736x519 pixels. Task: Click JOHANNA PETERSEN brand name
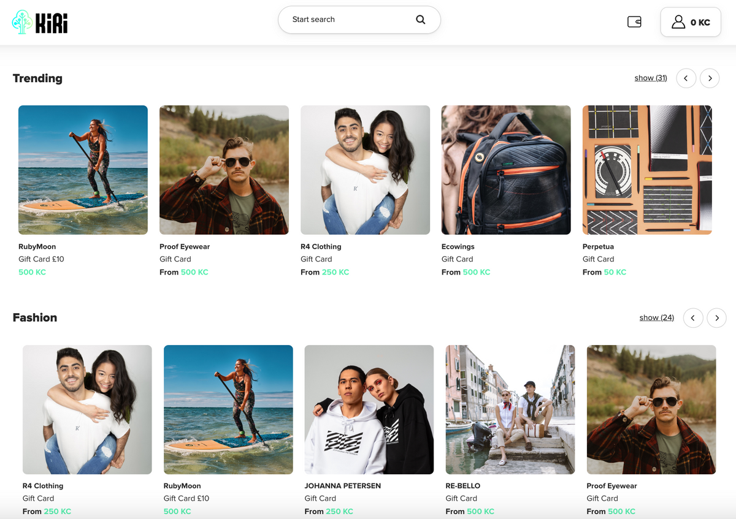[343, 486]
